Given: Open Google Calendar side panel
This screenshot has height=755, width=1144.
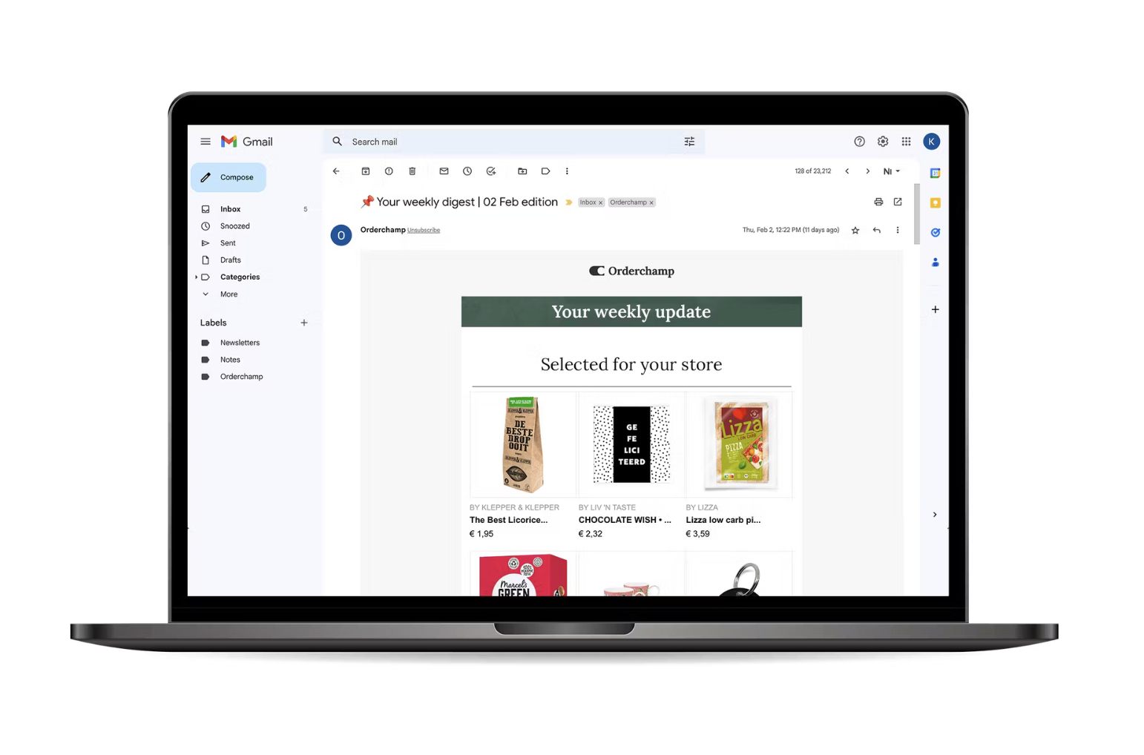Looking at the screenshot, I should click(x=935, y=173).
